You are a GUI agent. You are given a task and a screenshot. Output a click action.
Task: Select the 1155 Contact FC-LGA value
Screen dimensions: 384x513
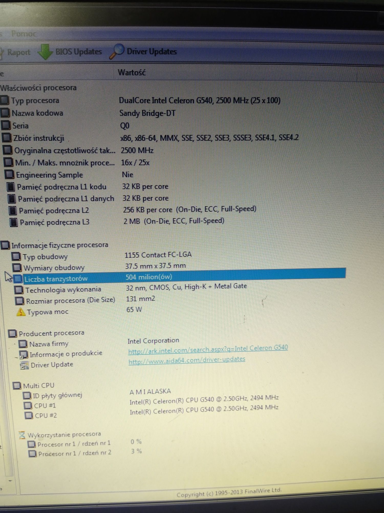point(158,255)
